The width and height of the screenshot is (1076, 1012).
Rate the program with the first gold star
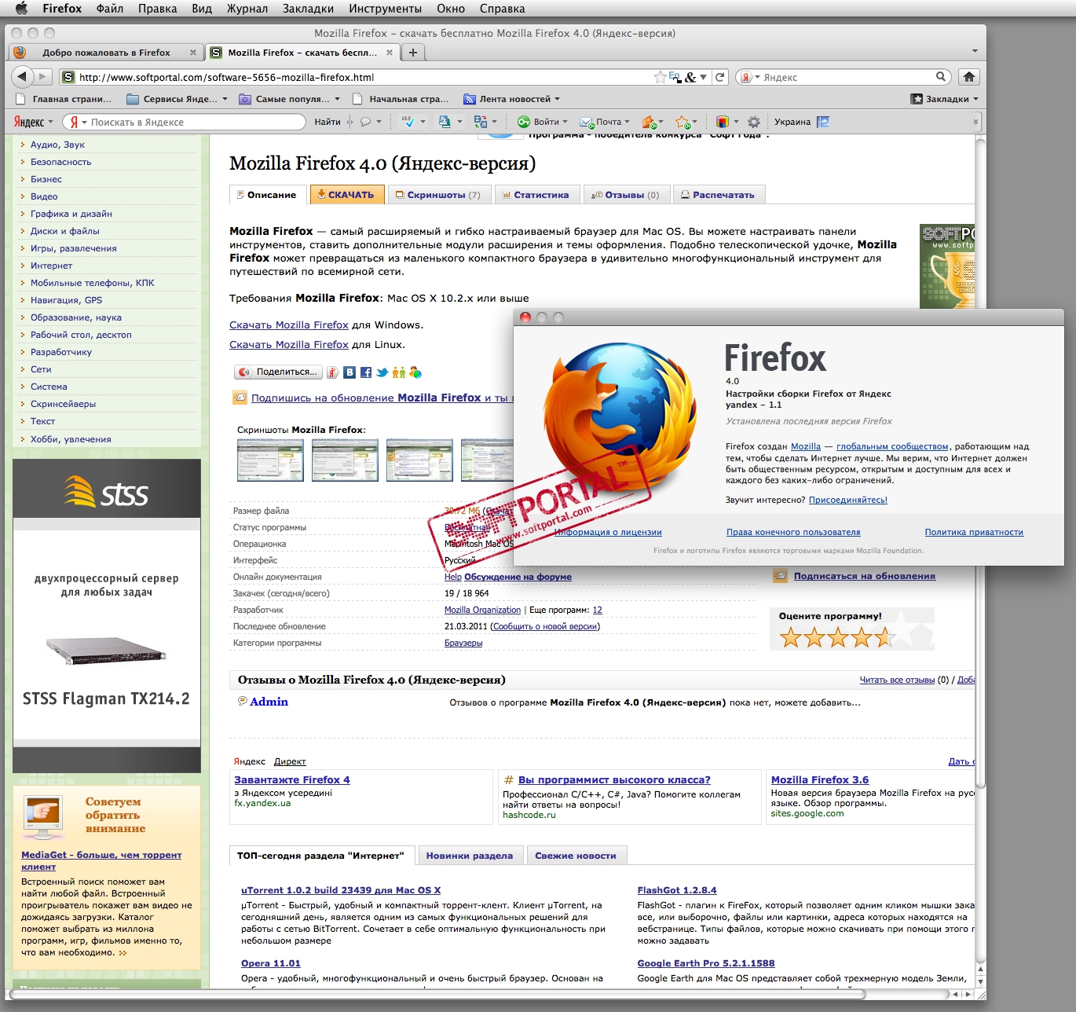point(791,636)
